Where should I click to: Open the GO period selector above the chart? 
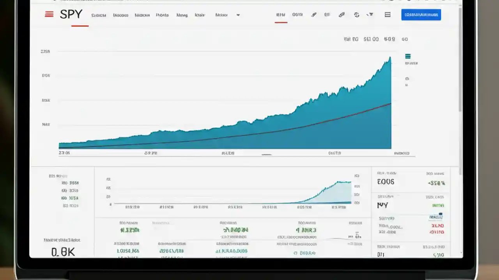tap(405, 39)
